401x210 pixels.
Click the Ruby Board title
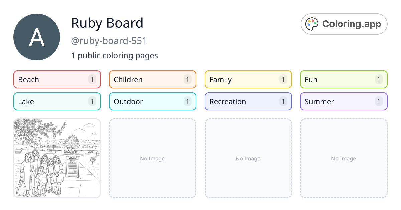pos(107,23)
